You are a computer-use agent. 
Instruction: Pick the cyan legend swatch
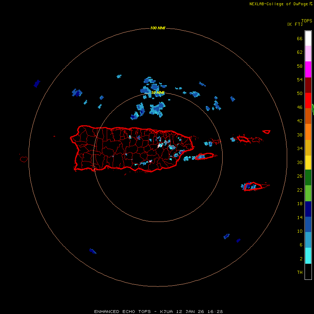point(308,256)
